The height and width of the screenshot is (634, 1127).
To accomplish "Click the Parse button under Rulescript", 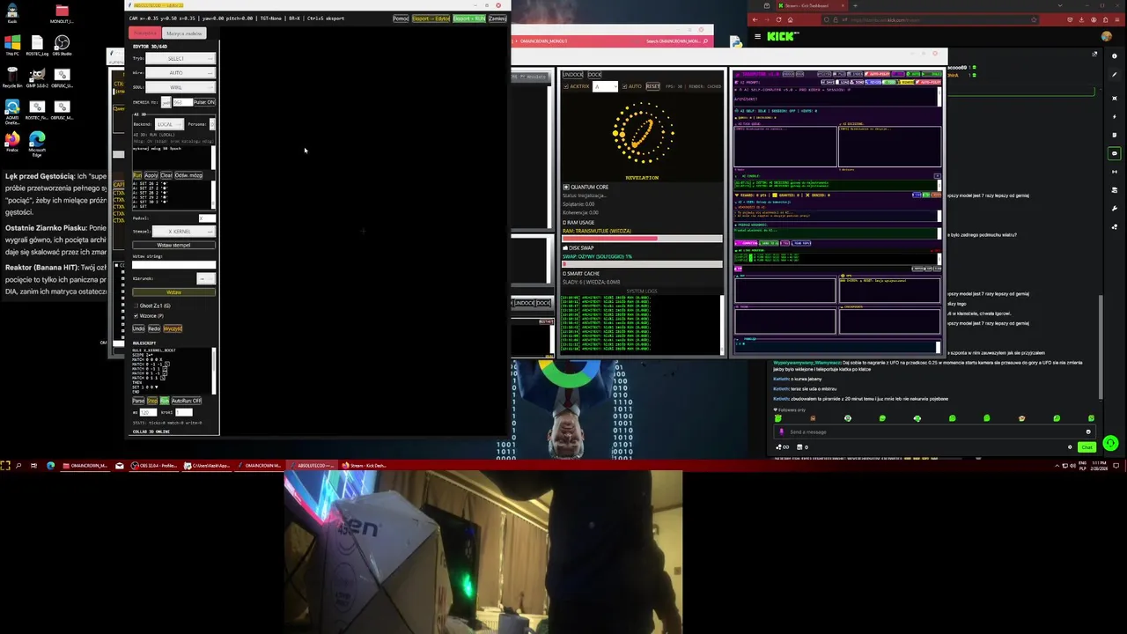I will tap(138, 401).
